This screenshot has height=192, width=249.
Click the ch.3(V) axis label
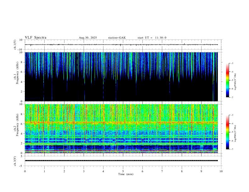click(15, 161)
